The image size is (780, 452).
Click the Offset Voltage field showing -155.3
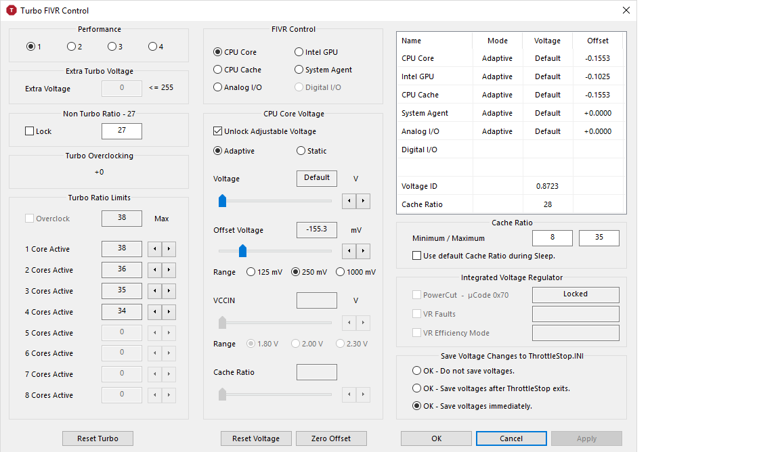click(317, 230)
